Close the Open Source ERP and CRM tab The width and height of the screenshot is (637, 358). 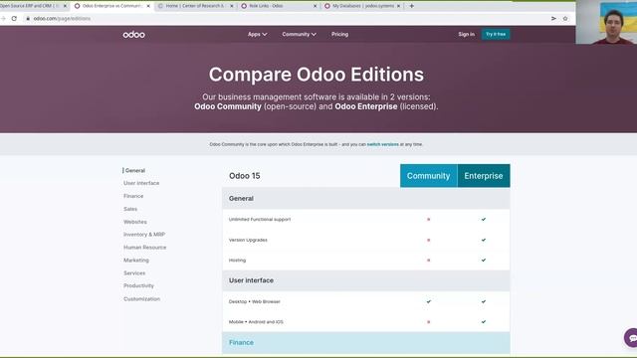coord(65,6)
